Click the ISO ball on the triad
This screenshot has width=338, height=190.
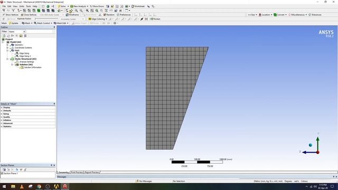(x=311, y=145)
